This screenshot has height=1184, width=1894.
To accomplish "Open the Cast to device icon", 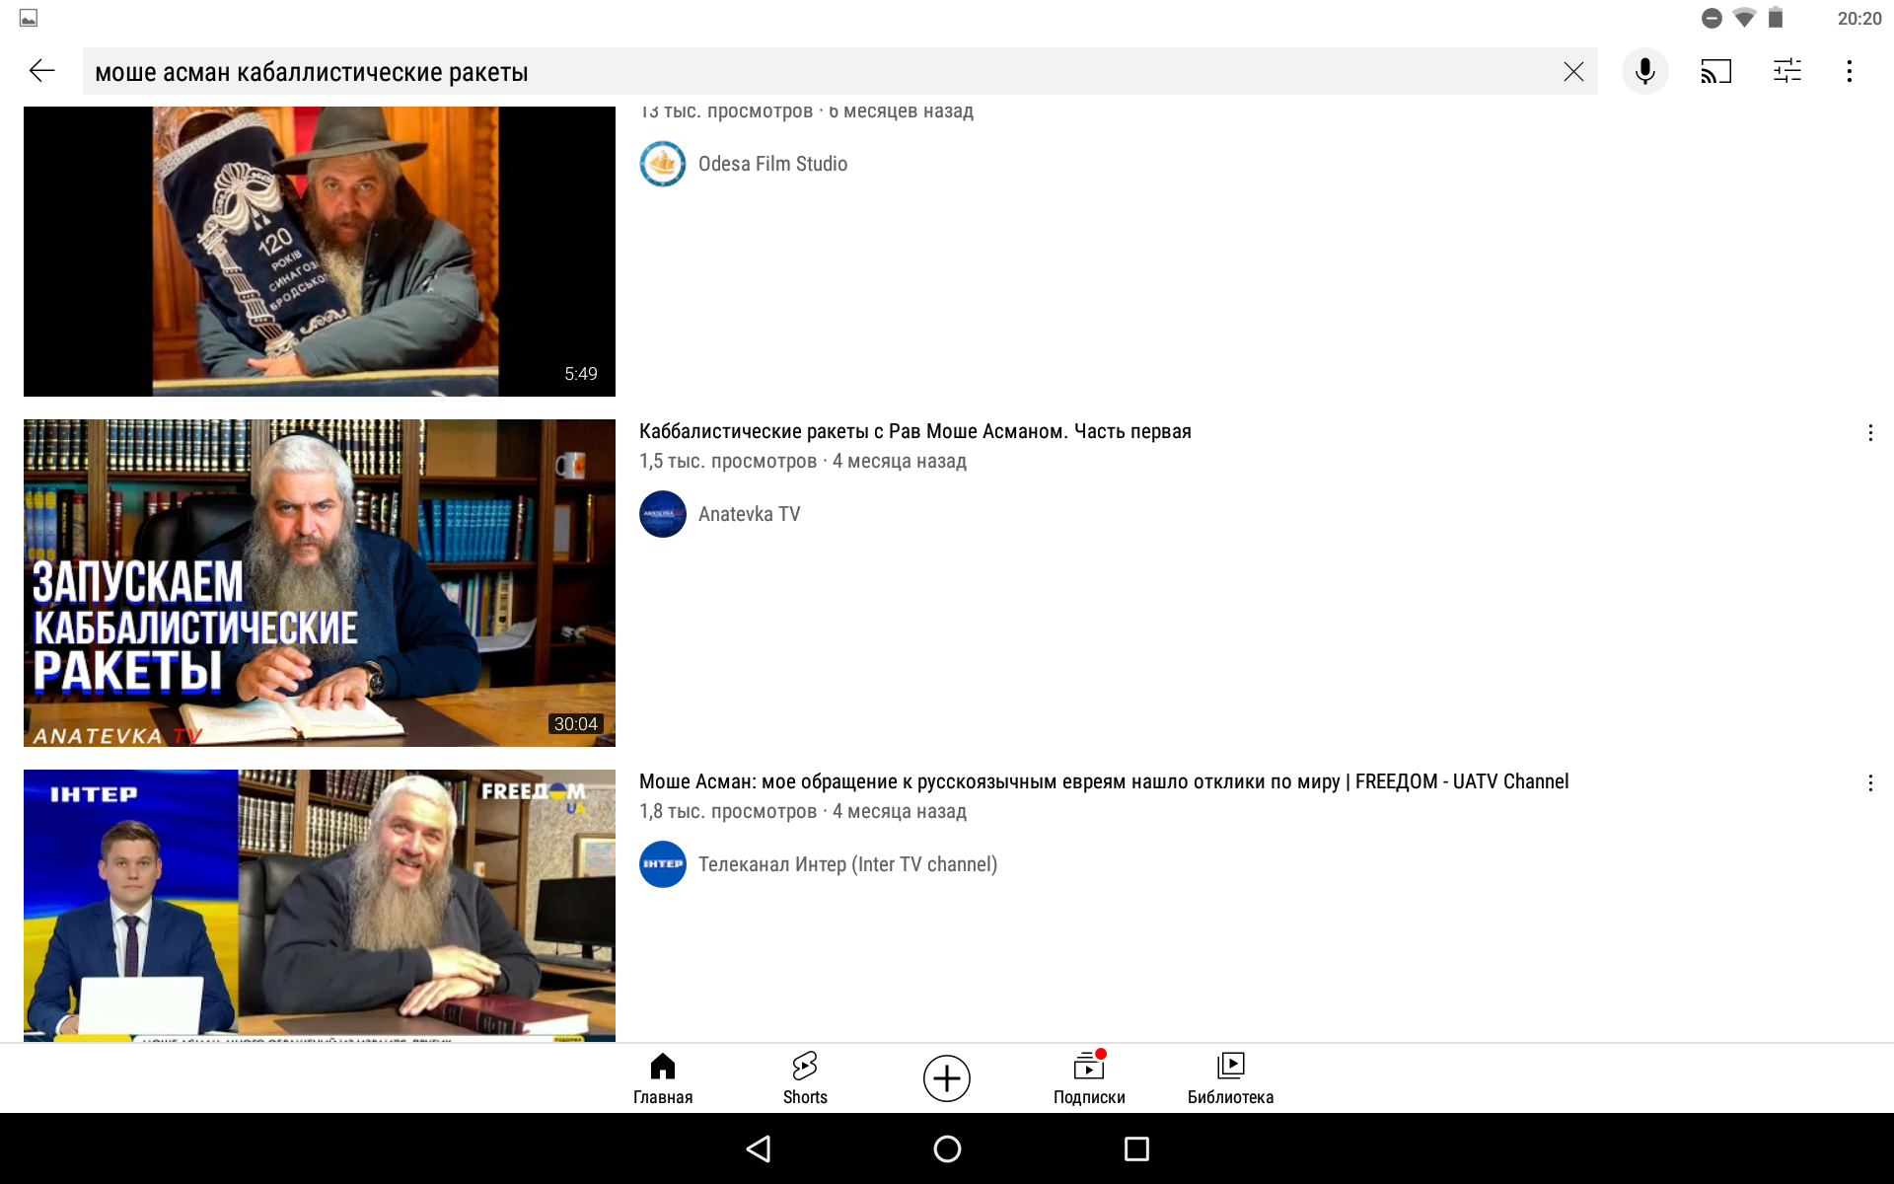I will [1715, 71].
